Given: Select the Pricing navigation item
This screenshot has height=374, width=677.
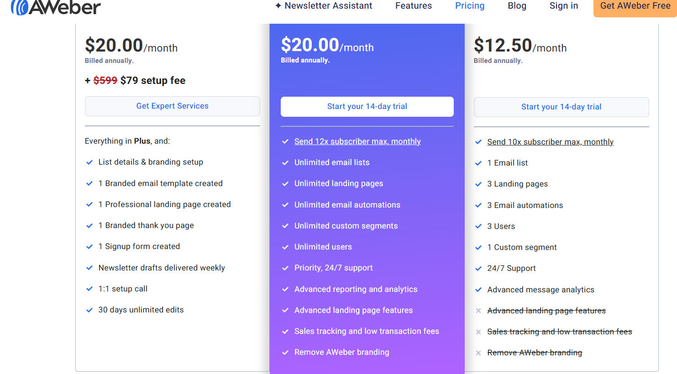Looking at the screenshot, I should (x=470, y=5).
